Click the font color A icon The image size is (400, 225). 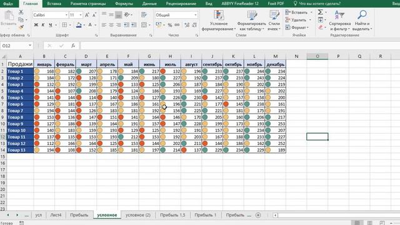[90, 25]
